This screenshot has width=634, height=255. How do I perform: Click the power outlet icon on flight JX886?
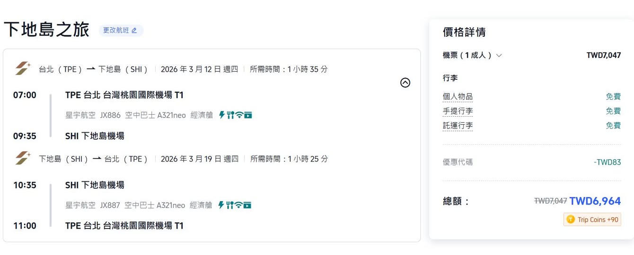click(x=221, y=115)
